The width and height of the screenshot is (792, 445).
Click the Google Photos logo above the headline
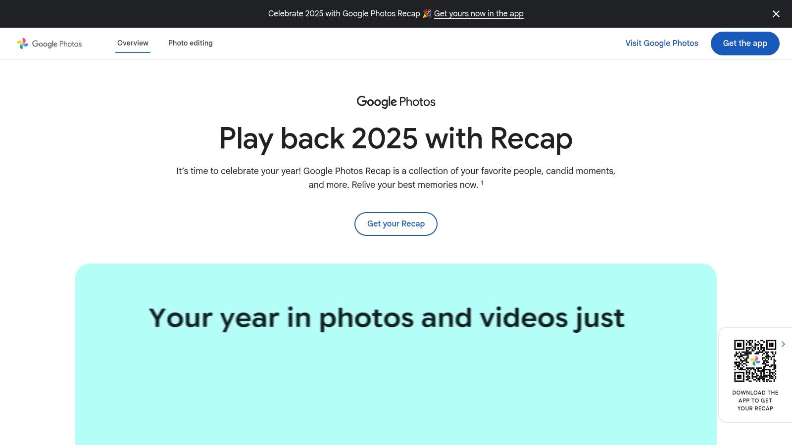[x=396, y=102]
